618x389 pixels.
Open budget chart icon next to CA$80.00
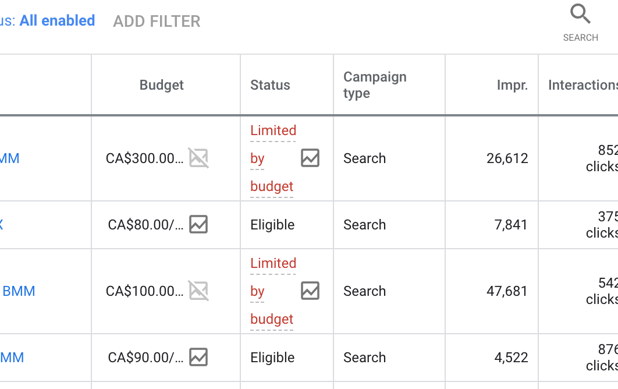tap(198, 224)
